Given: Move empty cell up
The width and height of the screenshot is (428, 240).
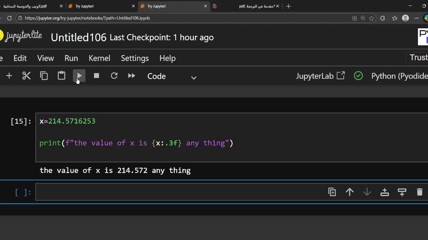Looking at the screenshot, I should 350,192.
